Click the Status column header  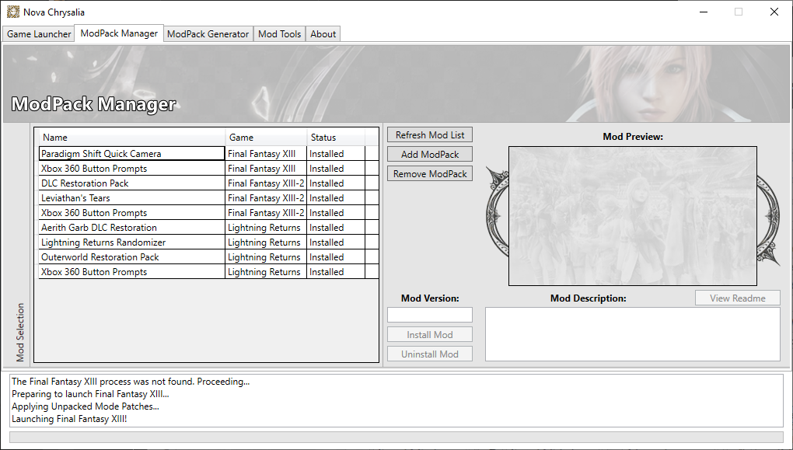tap(334, 138)
